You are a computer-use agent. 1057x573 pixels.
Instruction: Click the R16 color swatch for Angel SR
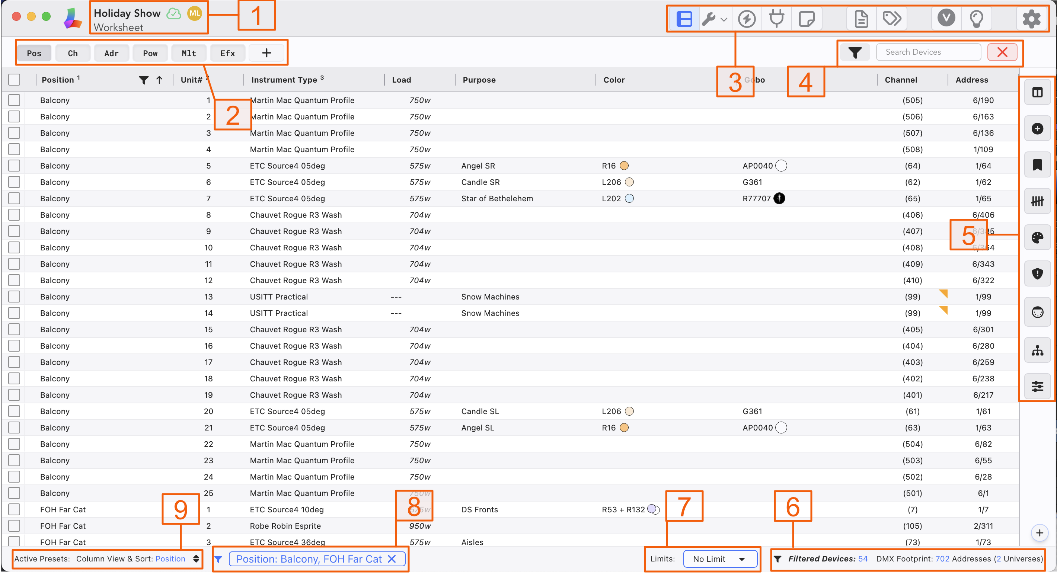624,166
